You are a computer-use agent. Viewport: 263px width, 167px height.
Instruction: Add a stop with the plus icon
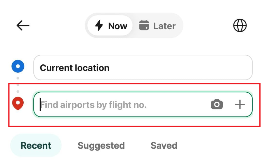[240, 104]
